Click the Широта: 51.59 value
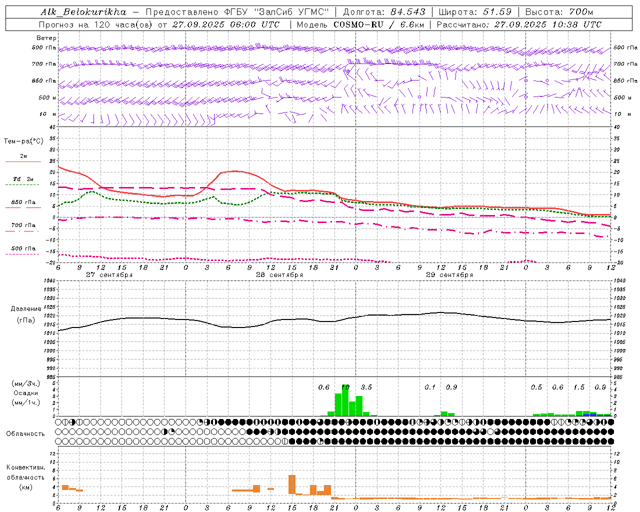640x512 pixels. [x=475, y=12]
